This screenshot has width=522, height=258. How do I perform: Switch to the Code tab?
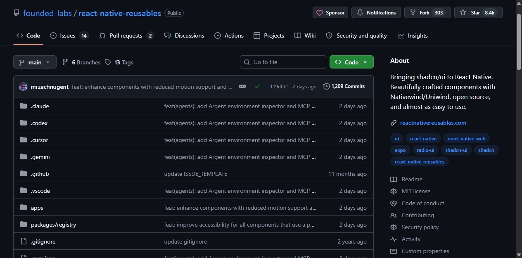[28, 36]
